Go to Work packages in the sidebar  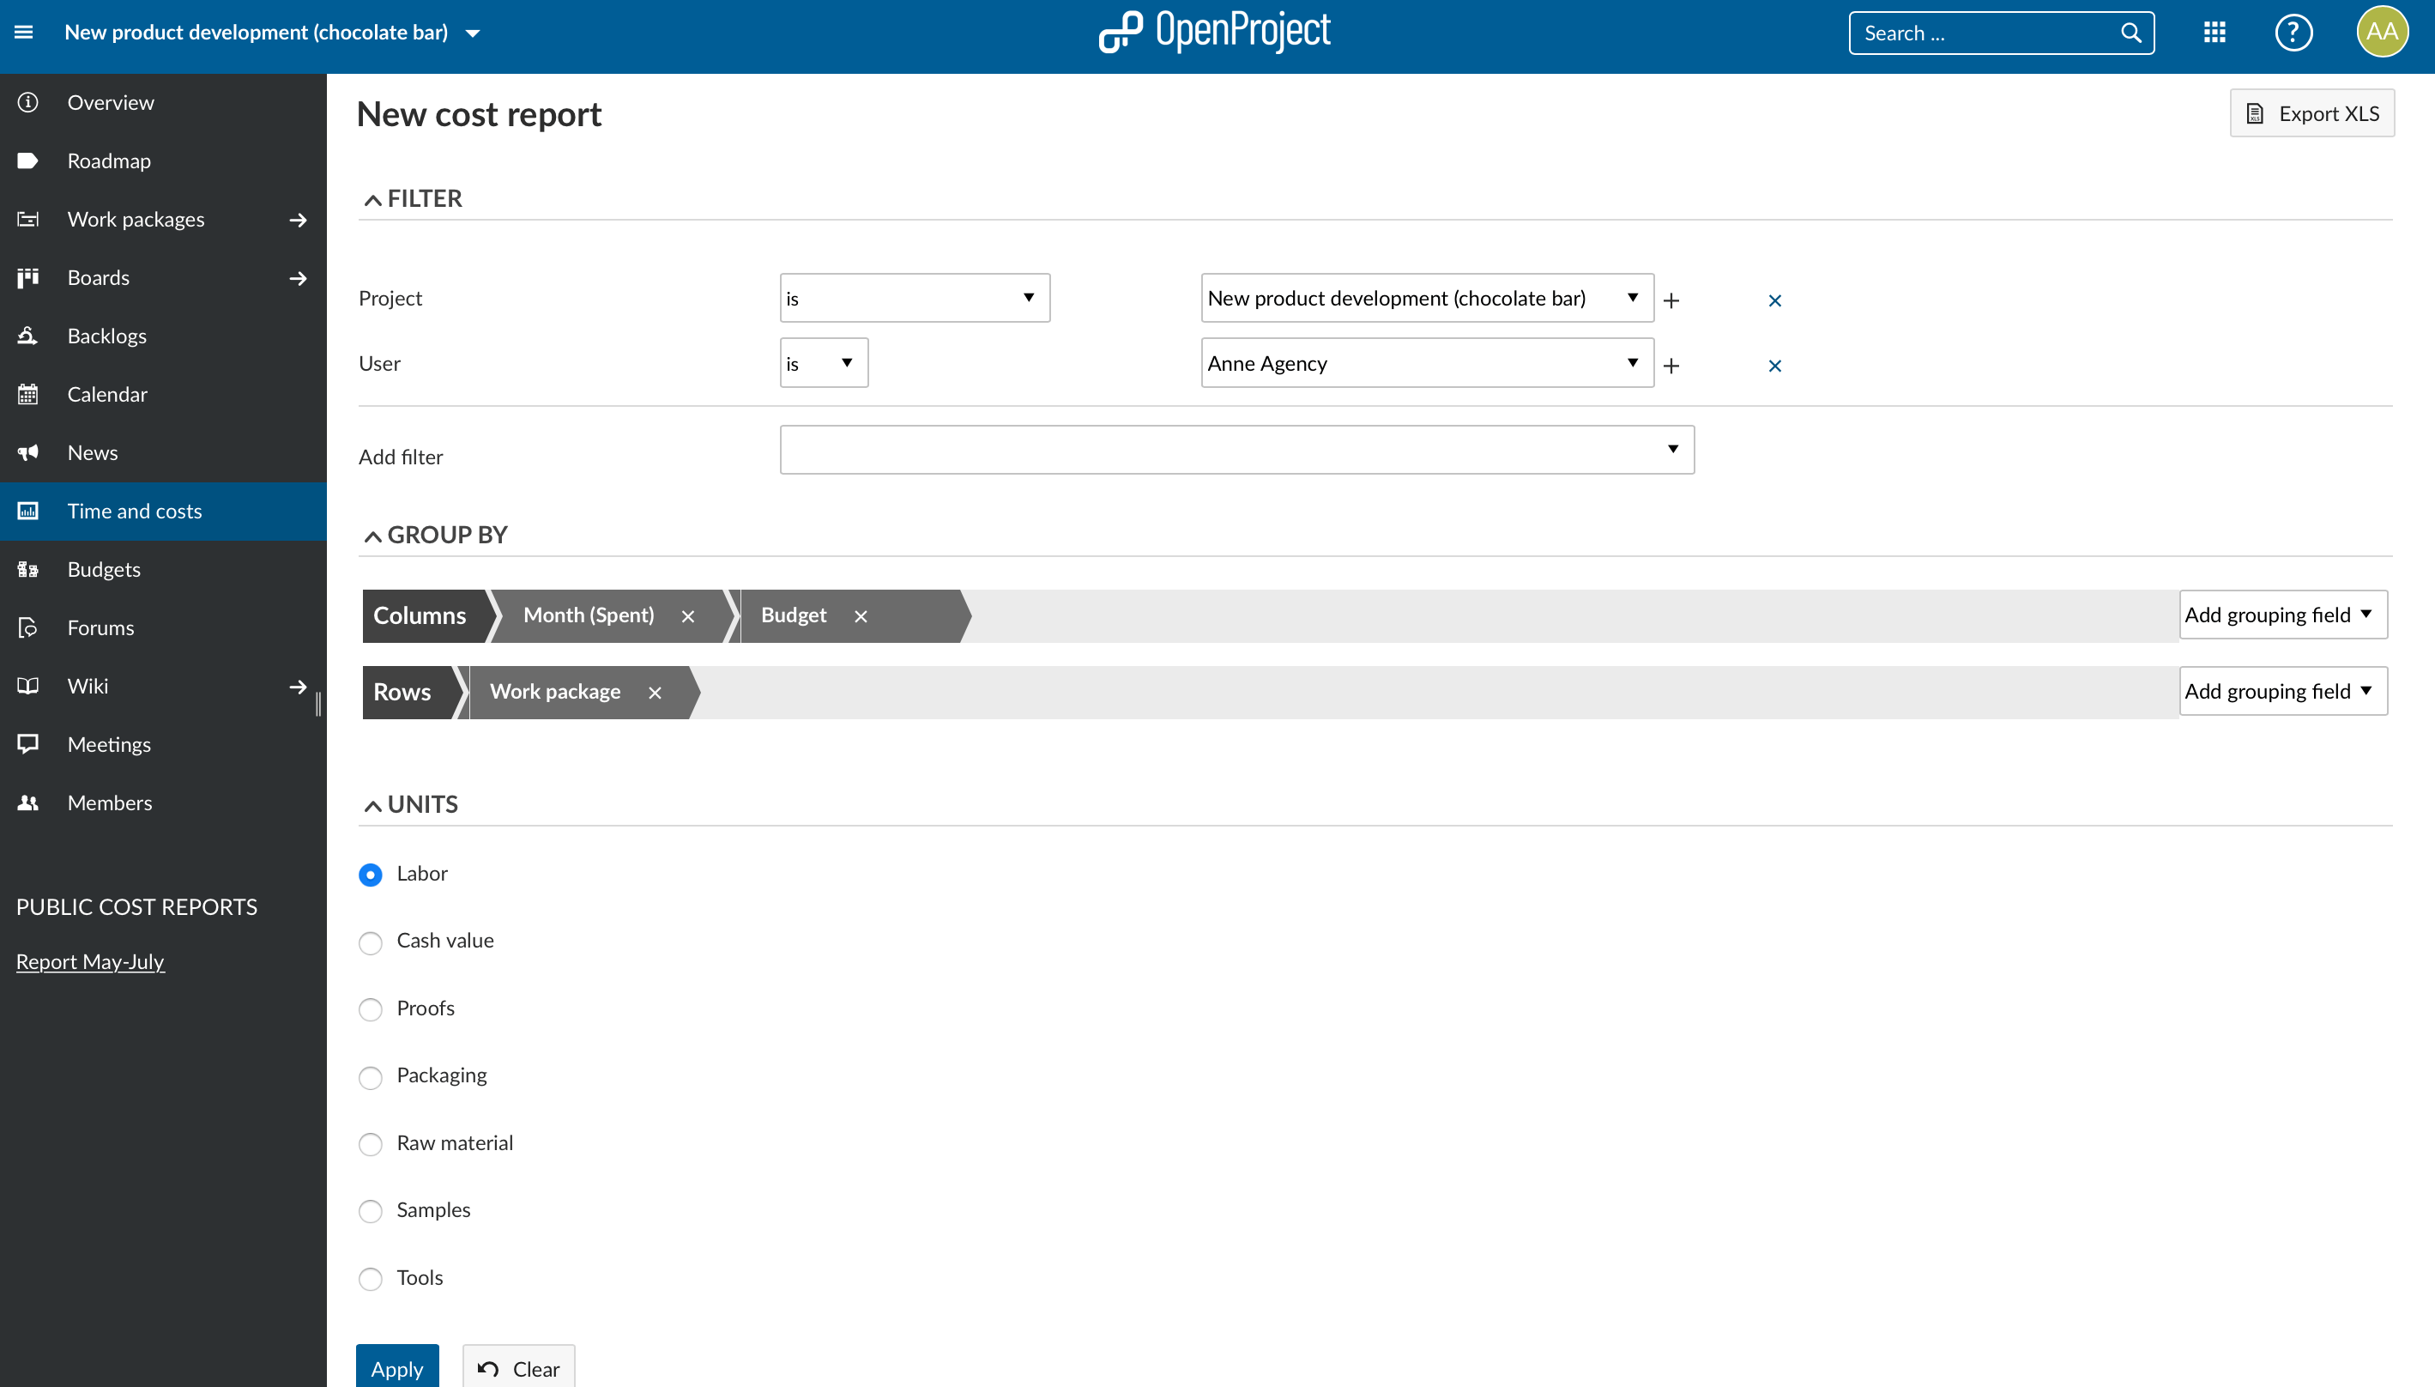click(136, 219)
